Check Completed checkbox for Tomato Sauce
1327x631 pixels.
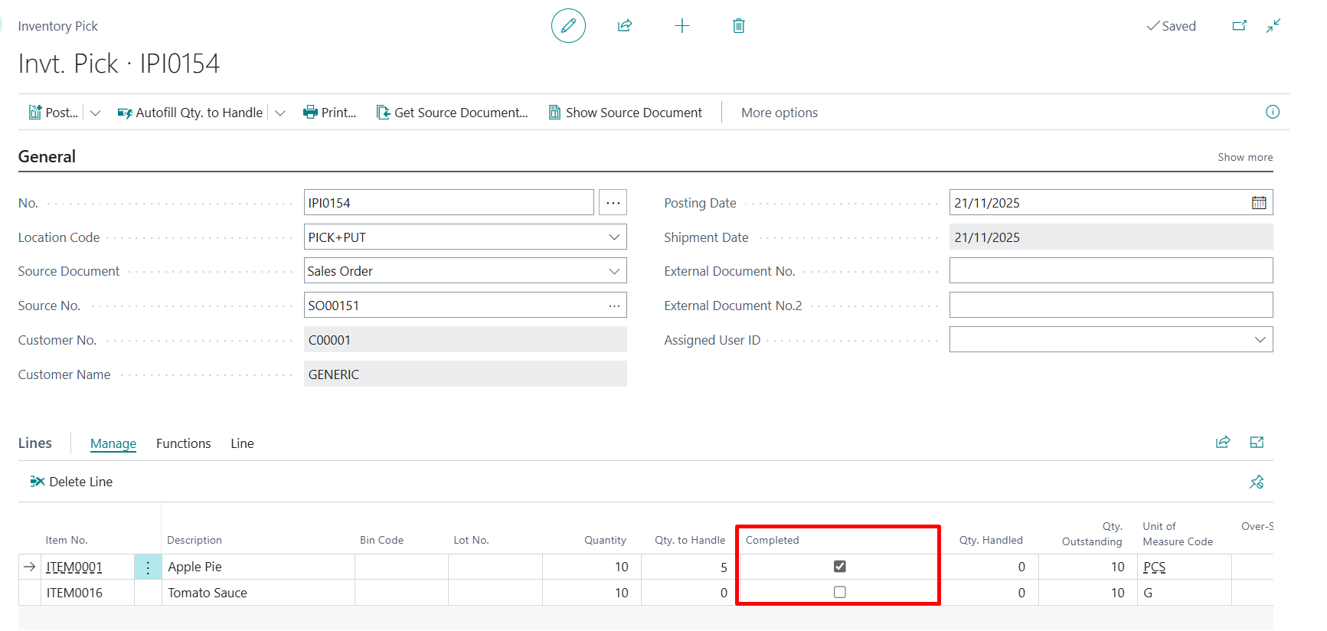(x=839, y=593)
